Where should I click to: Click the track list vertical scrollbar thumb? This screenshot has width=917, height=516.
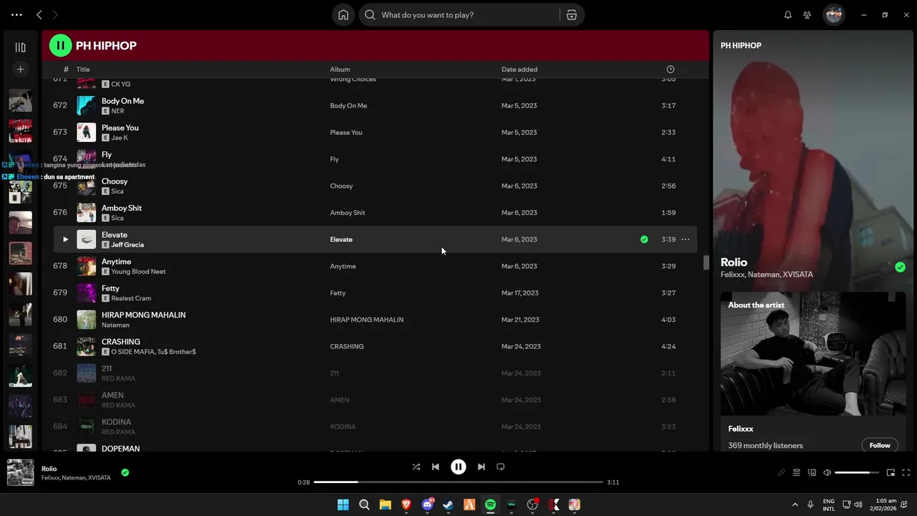point(706,263)
